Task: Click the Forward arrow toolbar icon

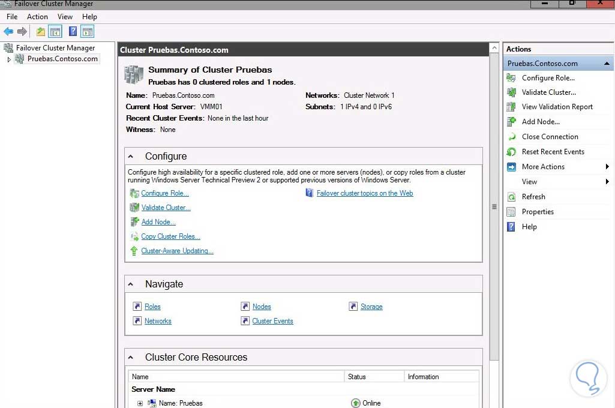Action: pyautogui.click(x=22, y=31)
